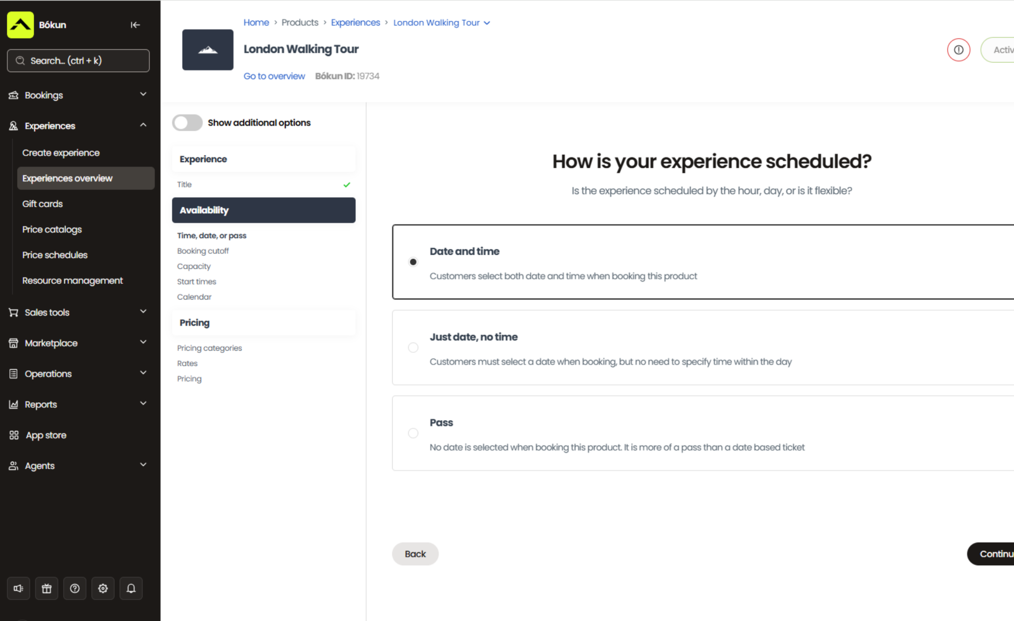Select the Just date, no time option
The height and width of the screenshot is (621, 1014).
tap(413, 348)
